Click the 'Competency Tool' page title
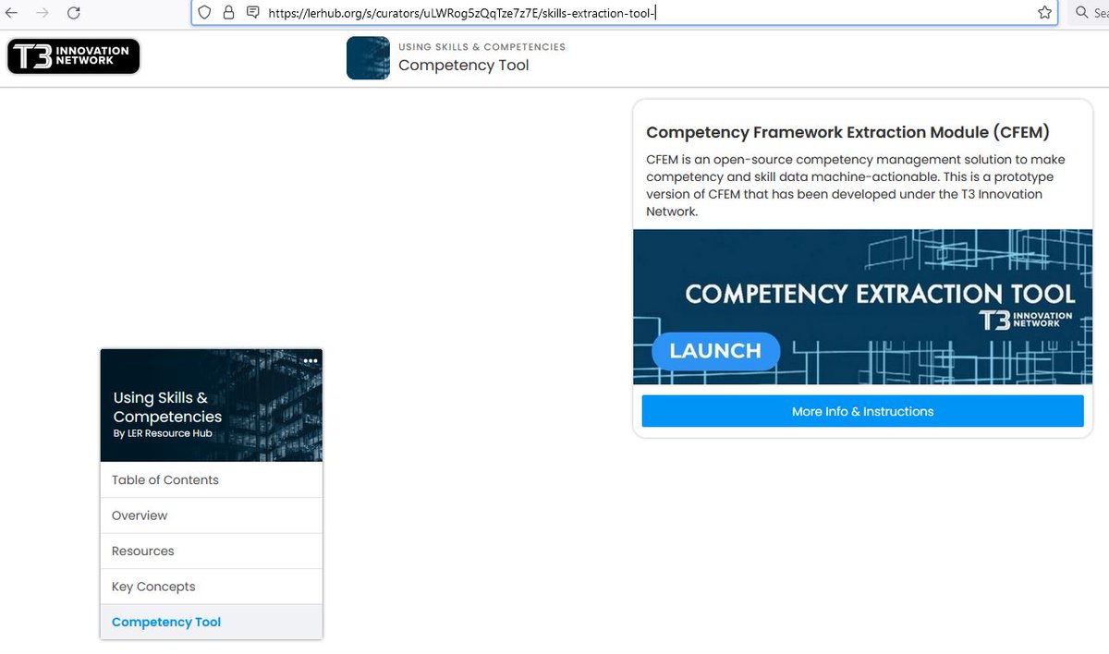The height and width of the screenshot is (654, 1109). (463, 66)
